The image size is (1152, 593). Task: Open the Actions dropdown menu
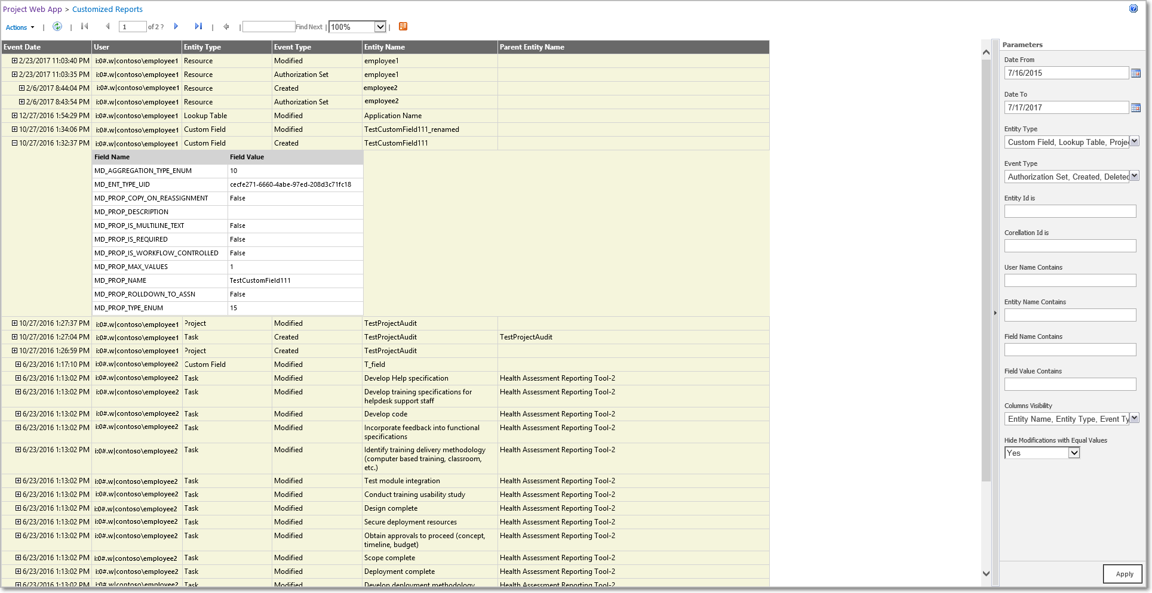pos(20,27)
